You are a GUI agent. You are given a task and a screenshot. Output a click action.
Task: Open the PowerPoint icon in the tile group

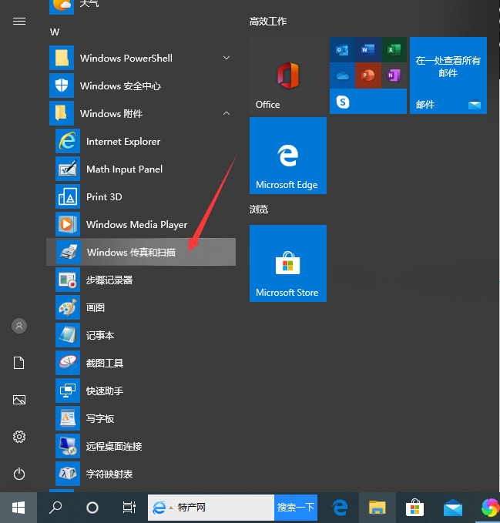coord(368,75)
